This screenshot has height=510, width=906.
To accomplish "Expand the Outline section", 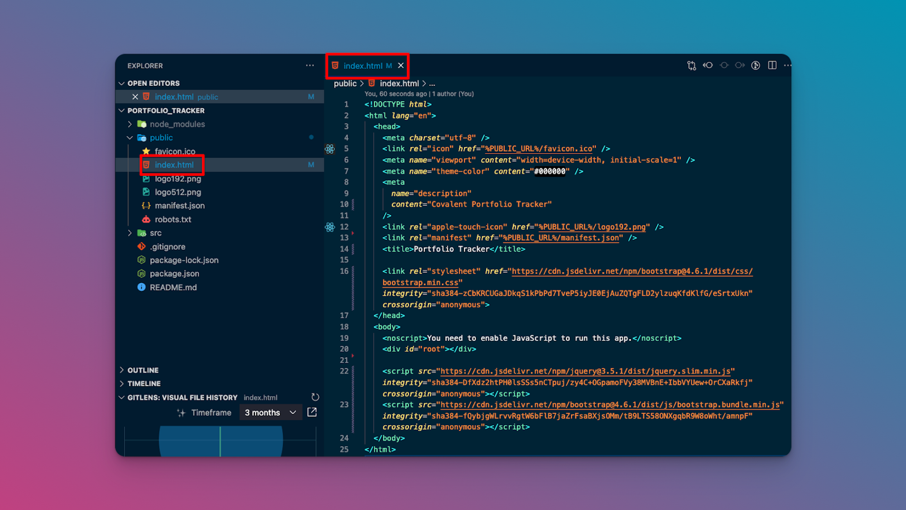I will coord(121,370).
